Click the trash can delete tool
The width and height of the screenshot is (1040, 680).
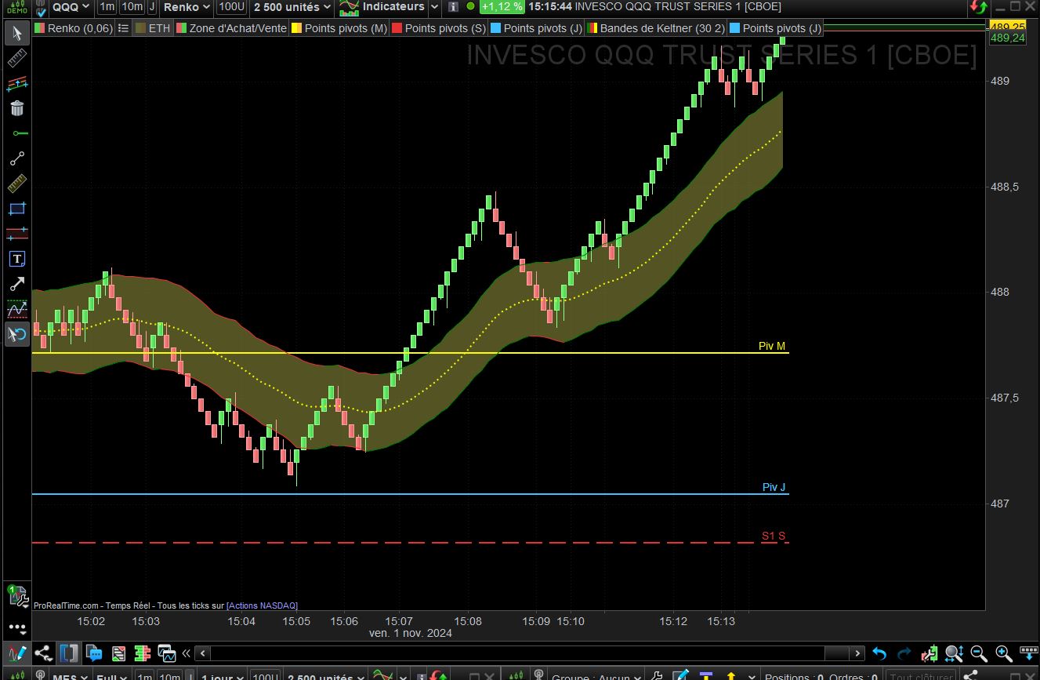[16, 108]
